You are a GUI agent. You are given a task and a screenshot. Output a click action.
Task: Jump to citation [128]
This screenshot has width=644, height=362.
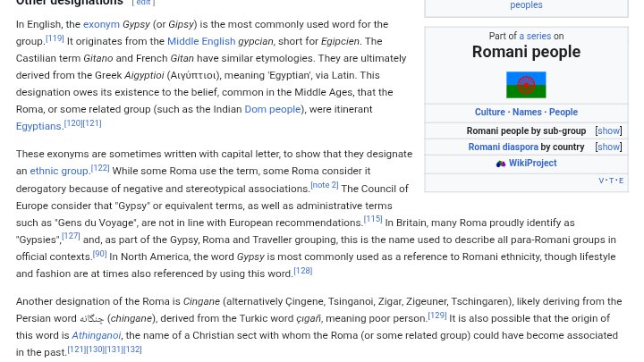pyautogui.click(x=303, y=271)
